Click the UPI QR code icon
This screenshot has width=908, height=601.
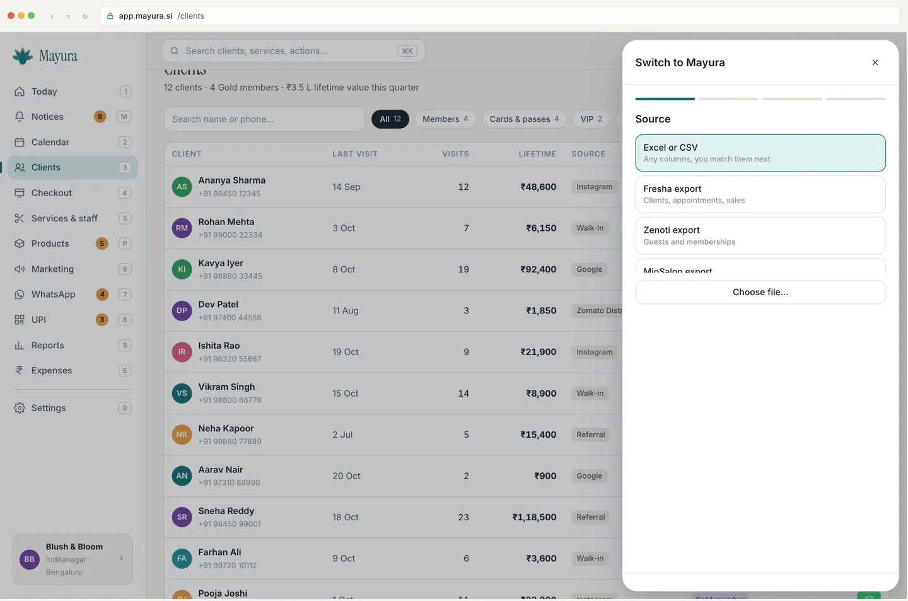click(x=20, y=320)
